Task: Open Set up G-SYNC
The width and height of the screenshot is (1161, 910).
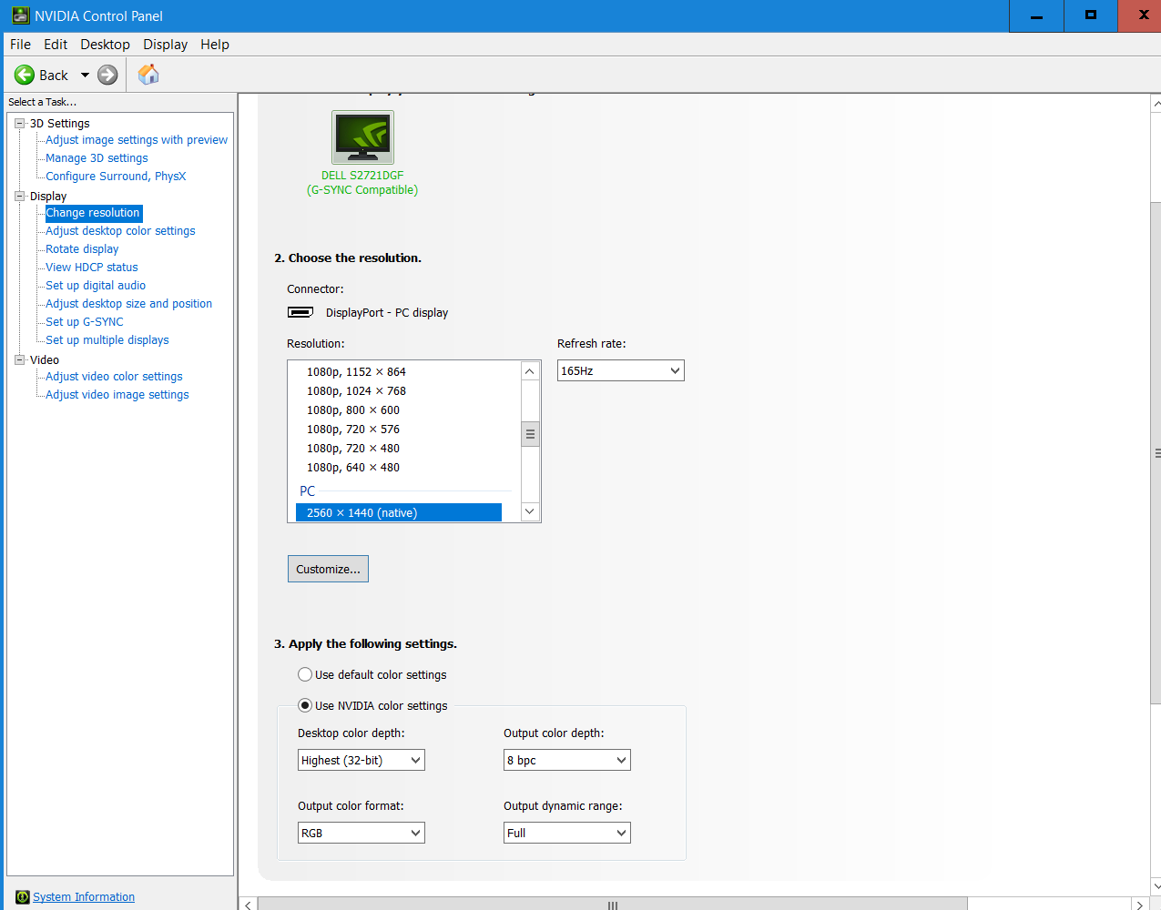Action: tap(85, 322)
